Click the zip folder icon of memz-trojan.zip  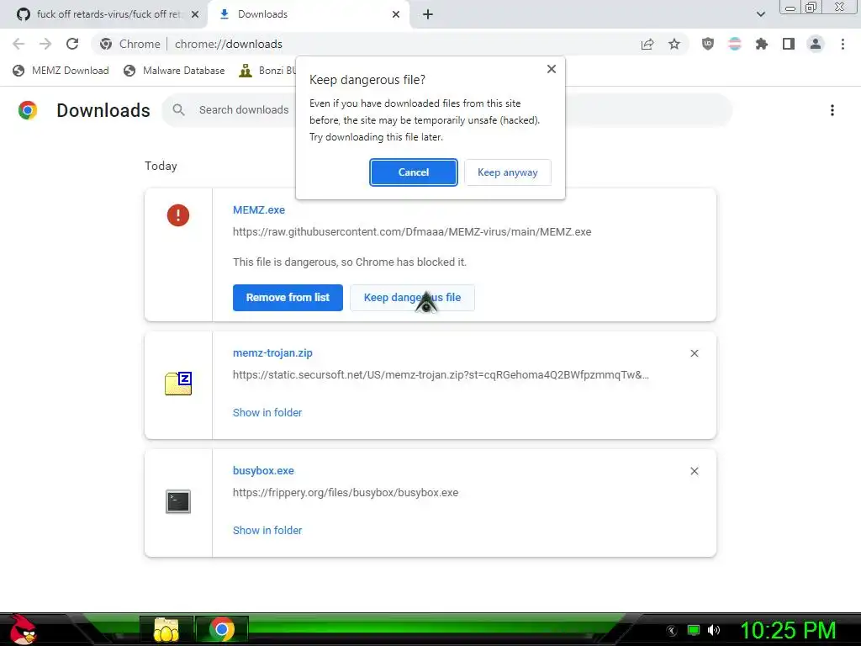(x=178, y=384)
